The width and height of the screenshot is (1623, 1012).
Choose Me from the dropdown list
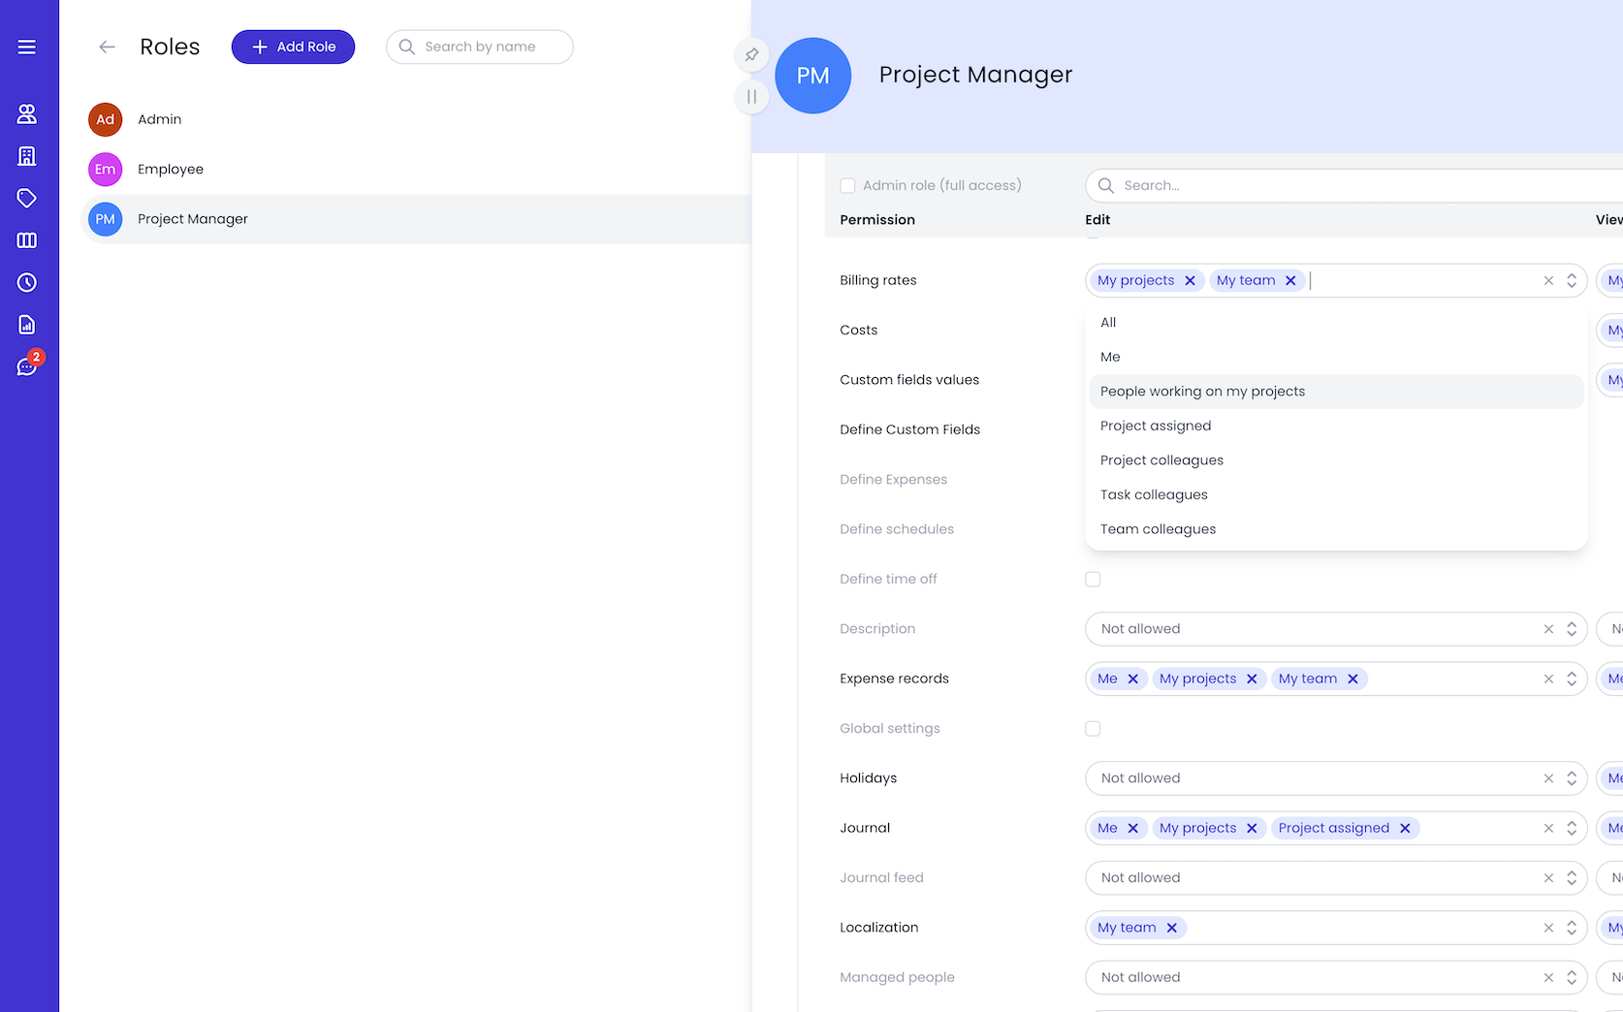(x=1336, y=357)
